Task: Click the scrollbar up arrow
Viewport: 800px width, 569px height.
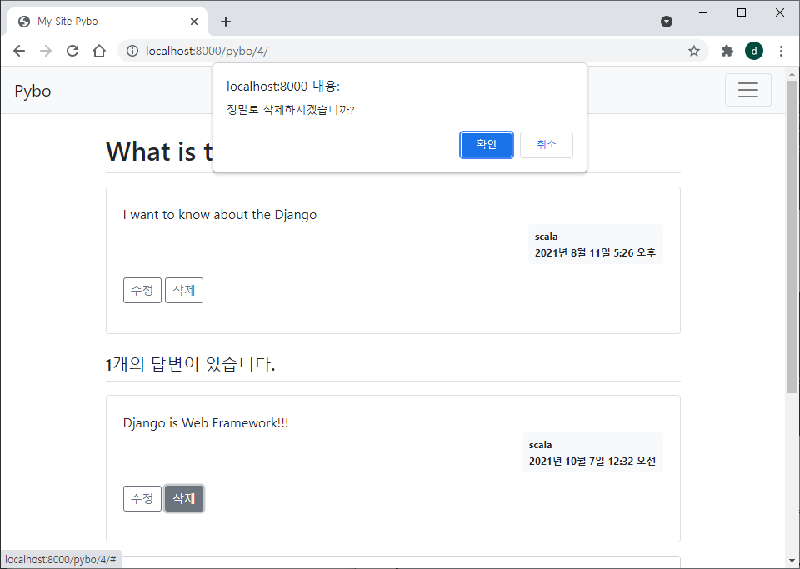Action: 792,74
